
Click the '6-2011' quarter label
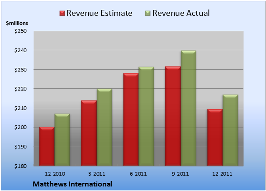coord(138,174)
